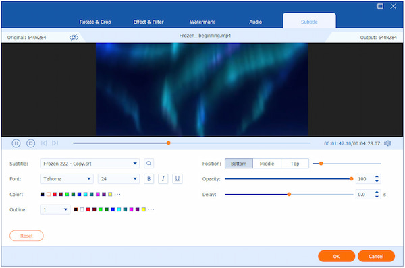Pick yellow outline color swatch
405x268 pixels.
tap(144, 209)
